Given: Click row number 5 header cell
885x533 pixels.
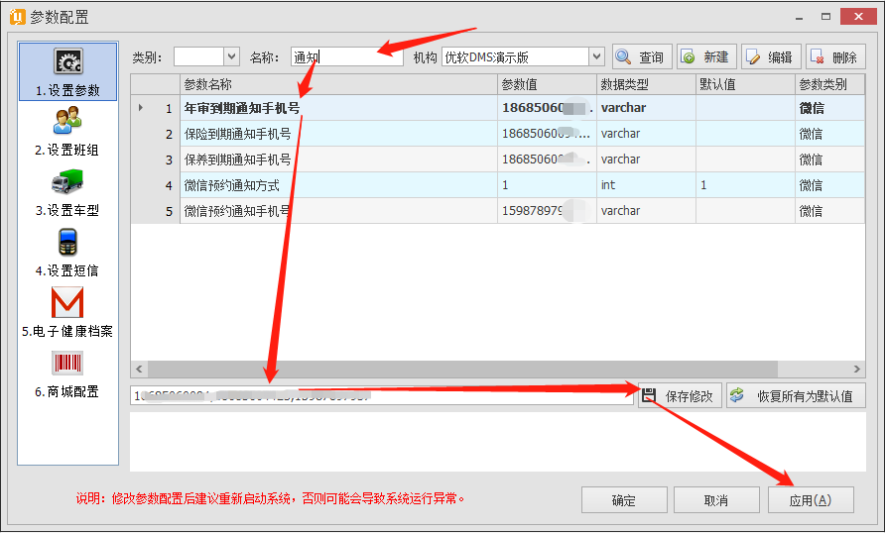Looking at the screenshot, I should [156, 211].
